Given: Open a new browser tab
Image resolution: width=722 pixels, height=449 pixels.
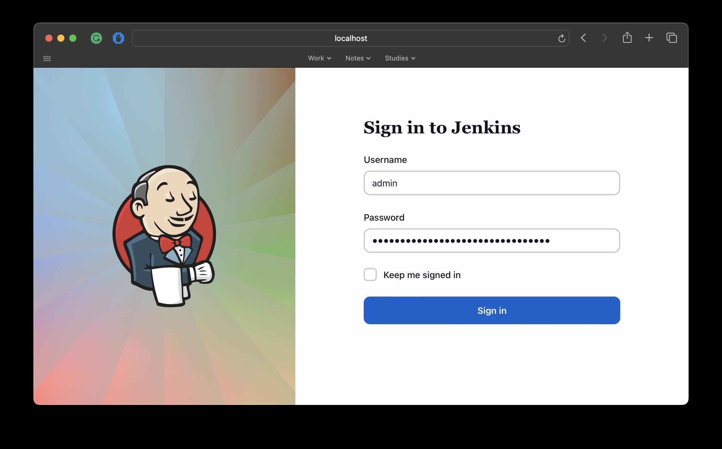Looking at the screenshot, I should click(x=649, y=38).
